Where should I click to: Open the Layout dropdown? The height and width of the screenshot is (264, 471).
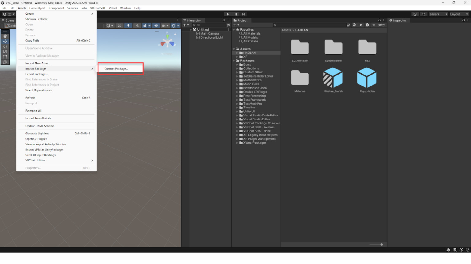coord(459,14)
